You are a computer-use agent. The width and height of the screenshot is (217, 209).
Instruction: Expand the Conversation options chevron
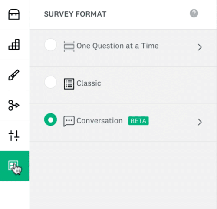coord(200,122)
